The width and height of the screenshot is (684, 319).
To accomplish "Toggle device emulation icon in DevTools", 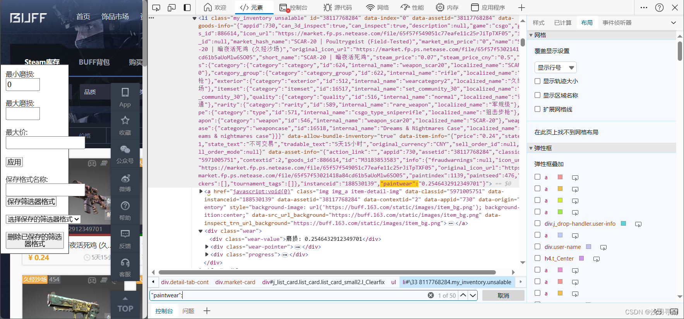I will pos(171,8).
